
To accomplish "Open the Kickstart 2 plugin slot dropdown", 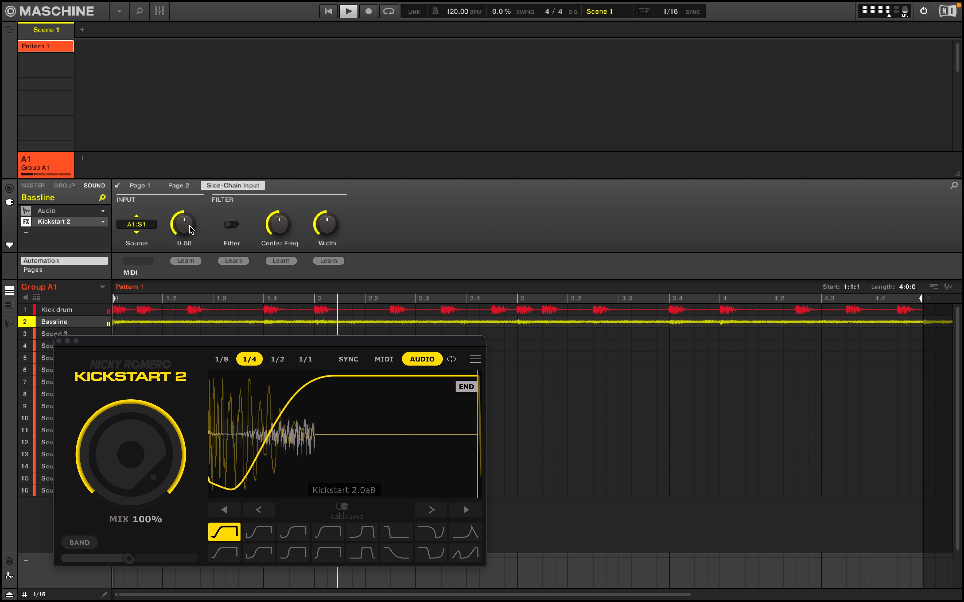I will coord(103,222).
